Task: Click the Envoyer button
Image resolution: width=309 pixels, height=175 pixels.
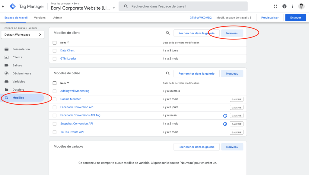Action: coord(296,18)
